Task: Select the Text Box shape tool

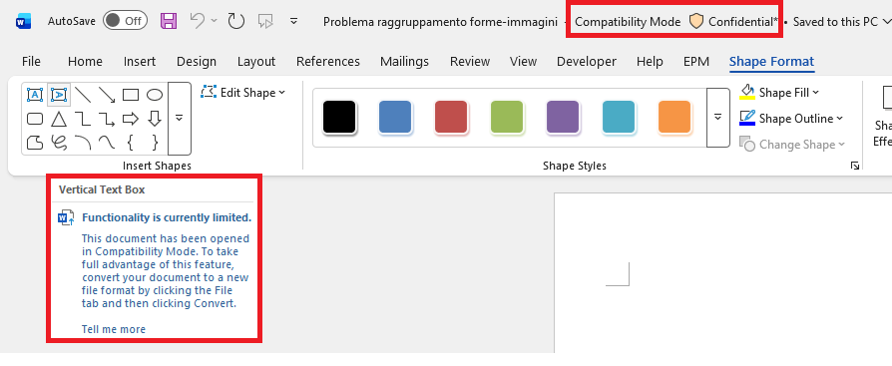Action: point(35,95)
